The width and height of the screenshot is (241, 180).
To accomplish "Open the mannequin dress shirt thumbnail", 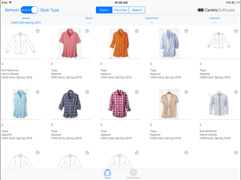I will coord(219,103).
